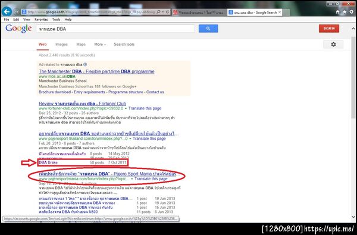Translate the Fortuner Club result page
357x235 pixels.
click(x=145, y=108)
